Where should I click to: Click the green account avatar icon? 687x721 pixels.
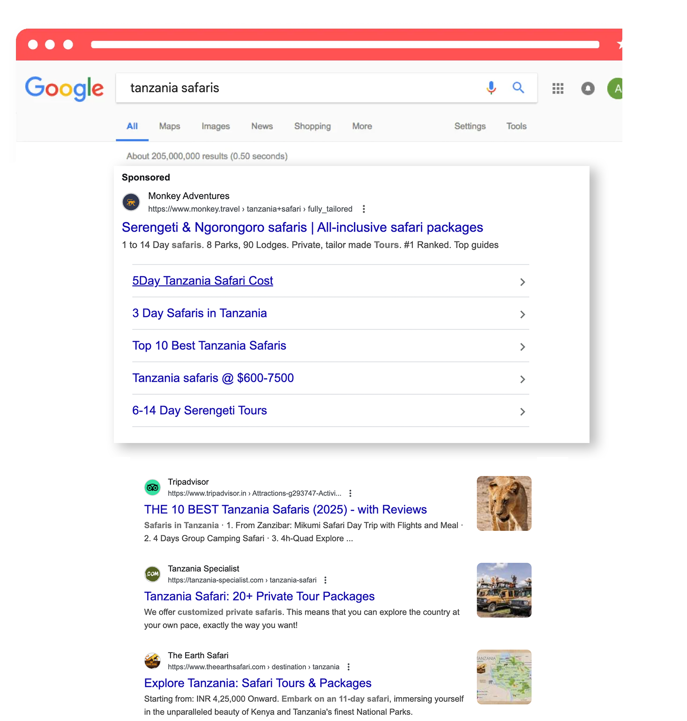click(x=616, y=89)
